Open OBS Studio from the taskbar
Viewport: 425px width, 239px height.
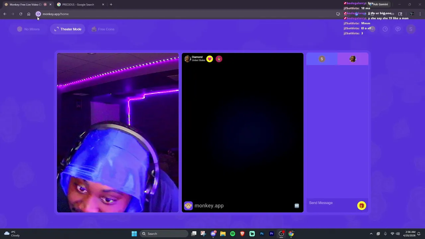[281, 234]
